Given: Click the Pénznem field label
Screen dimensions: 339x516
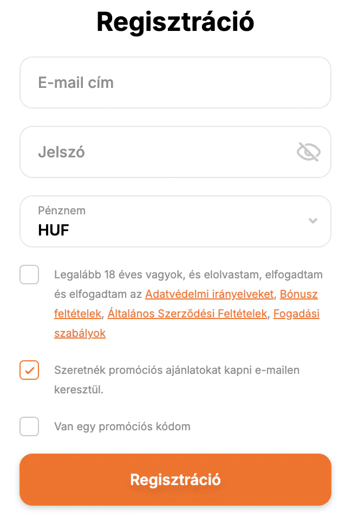Looking at the screenshot, I should (62, 211).
